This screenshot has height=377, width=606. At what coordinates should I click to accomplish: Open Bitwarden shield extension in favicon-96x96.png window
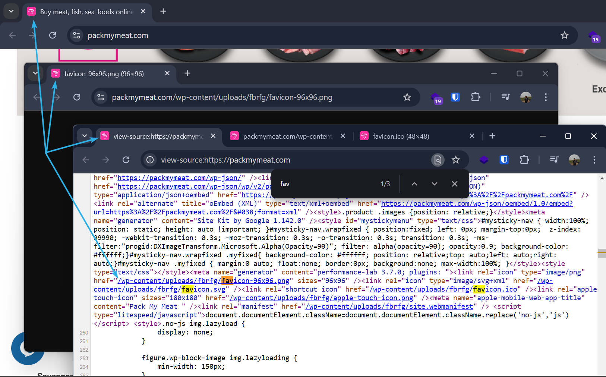(x=455, y=97)
